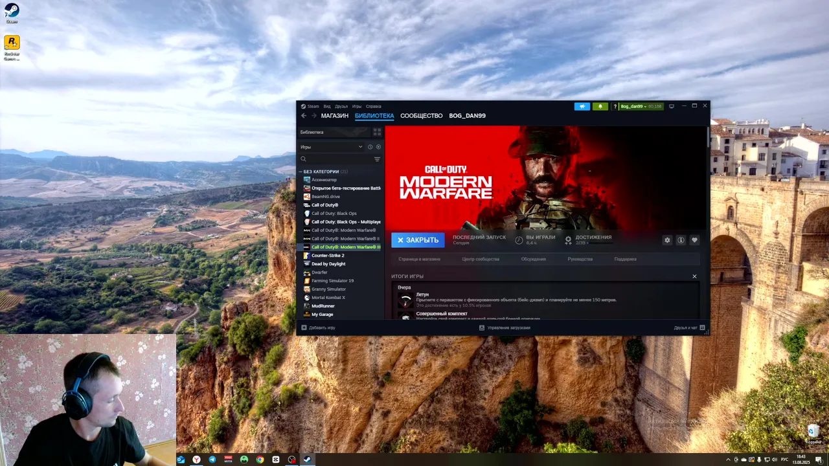Screen dimensions: 829x466
Task: Collapse the Без категории group
Action: pos(301,172)
